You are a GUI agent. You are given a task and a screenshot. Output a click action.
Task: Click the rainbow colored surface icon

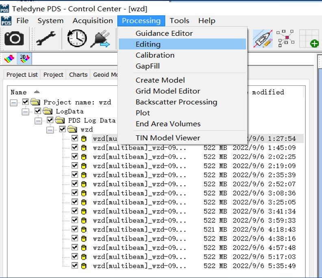click(9, 59)
